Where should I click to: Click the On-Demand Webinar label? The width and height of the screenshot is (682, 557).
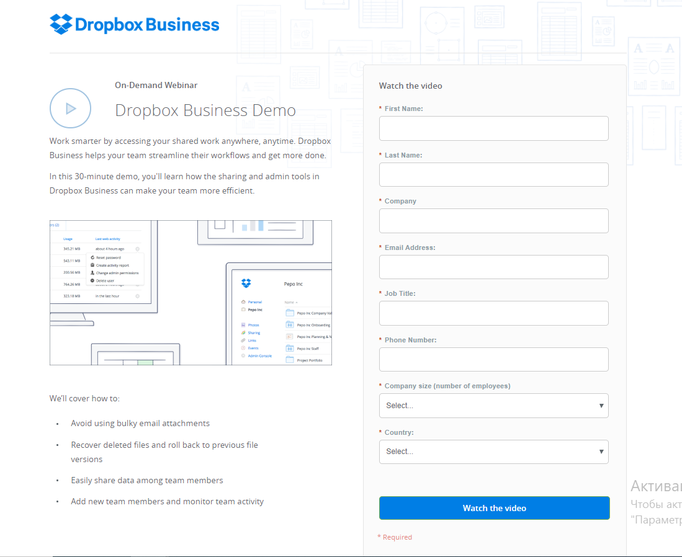click(x=156, y=85)
